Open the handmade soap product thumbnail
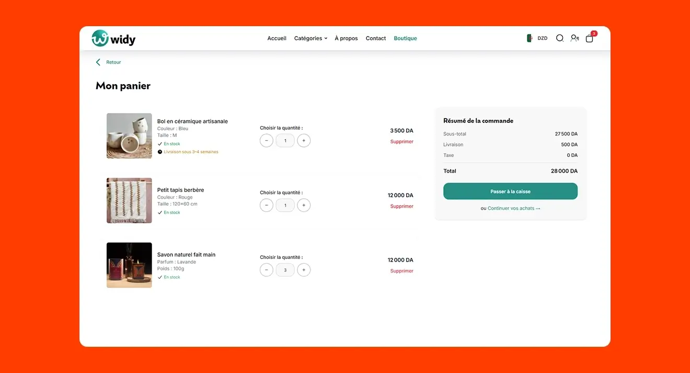The height and width of the screenshot is (373, 690). point(129,265)
